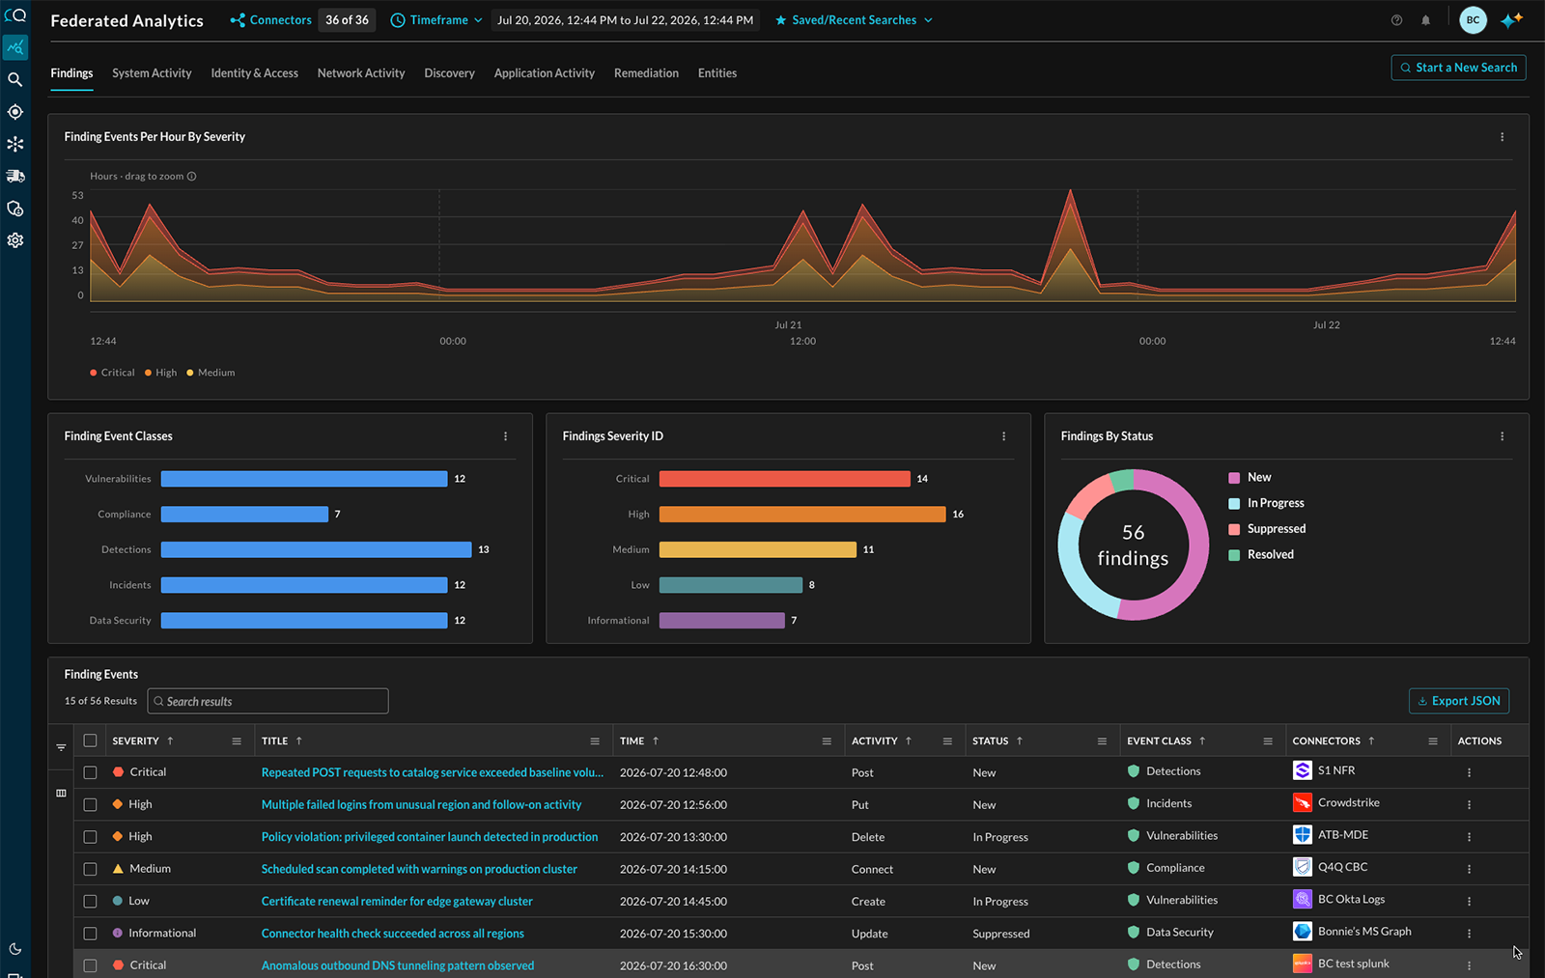
Task: Check the Scheduled scan row checkbox
Action: point(90,869)
